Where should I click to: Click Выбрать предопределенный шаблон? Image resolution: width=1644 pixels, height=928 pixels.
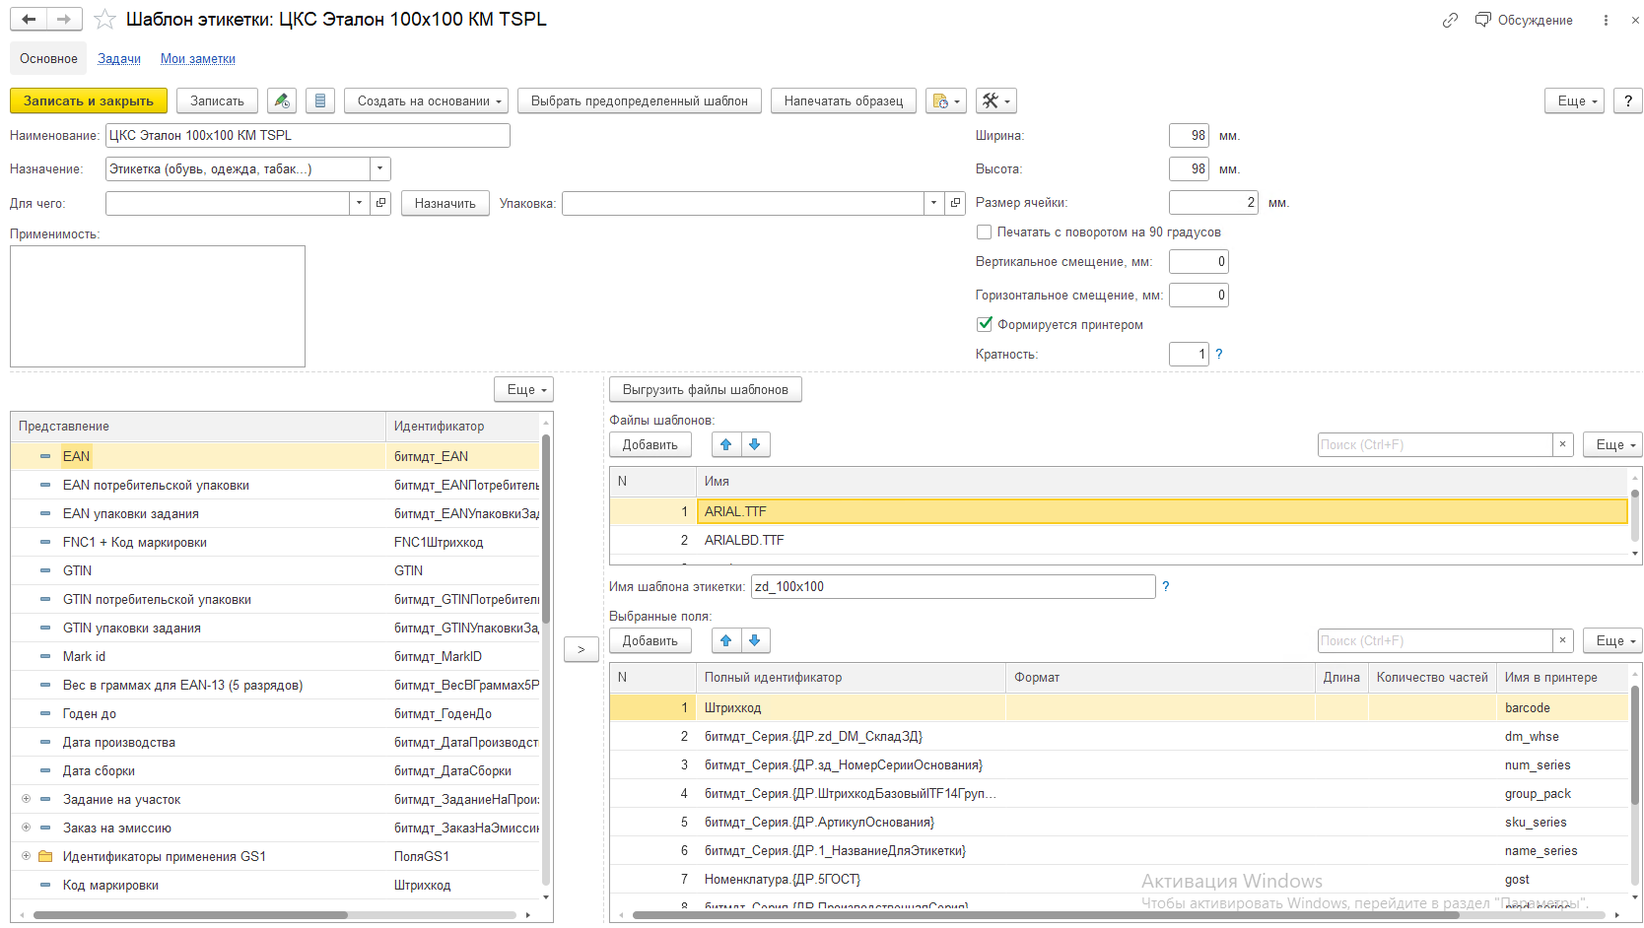pos(640,100)
